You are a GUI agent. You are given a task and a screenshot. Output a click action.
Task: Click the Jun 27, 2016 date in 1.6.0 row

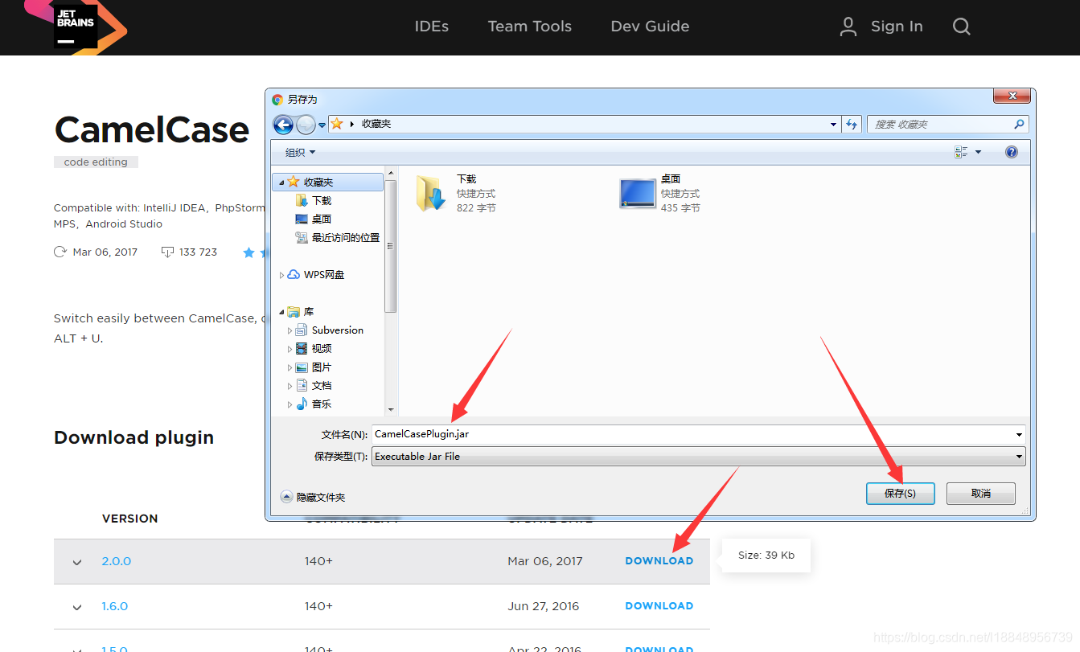(x=544, y=606)
